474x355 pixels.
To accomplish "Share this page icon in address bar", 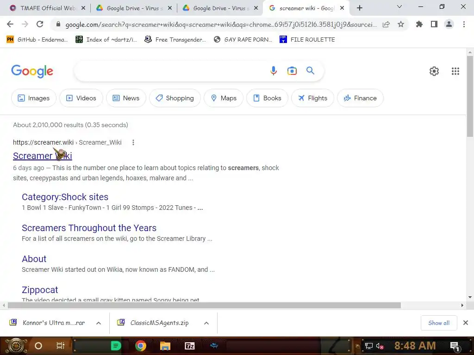I will click(386, 24).
